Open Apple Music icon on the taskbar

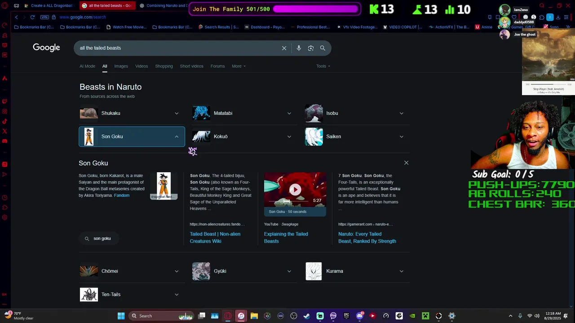(x=241, y=316)
